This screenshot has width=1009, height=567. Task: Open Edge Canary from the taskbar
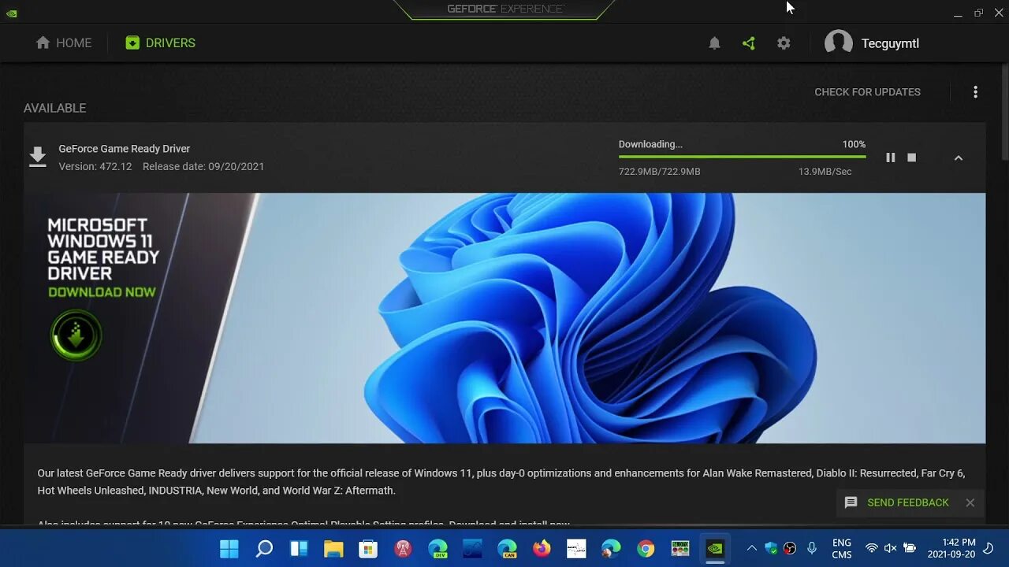tap(507, 548)
